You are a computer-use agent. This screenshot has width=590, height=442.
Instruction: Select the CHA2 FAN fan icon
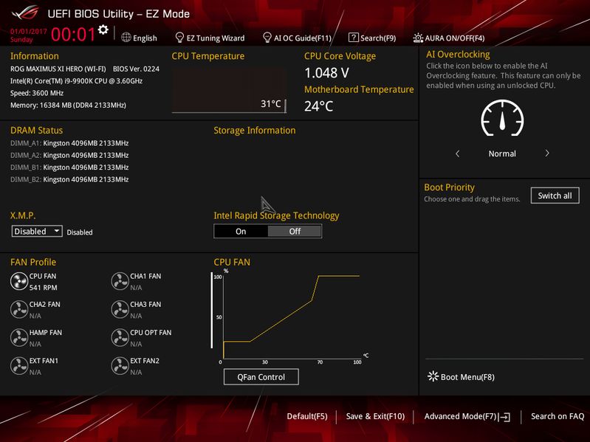click(18, 309)
